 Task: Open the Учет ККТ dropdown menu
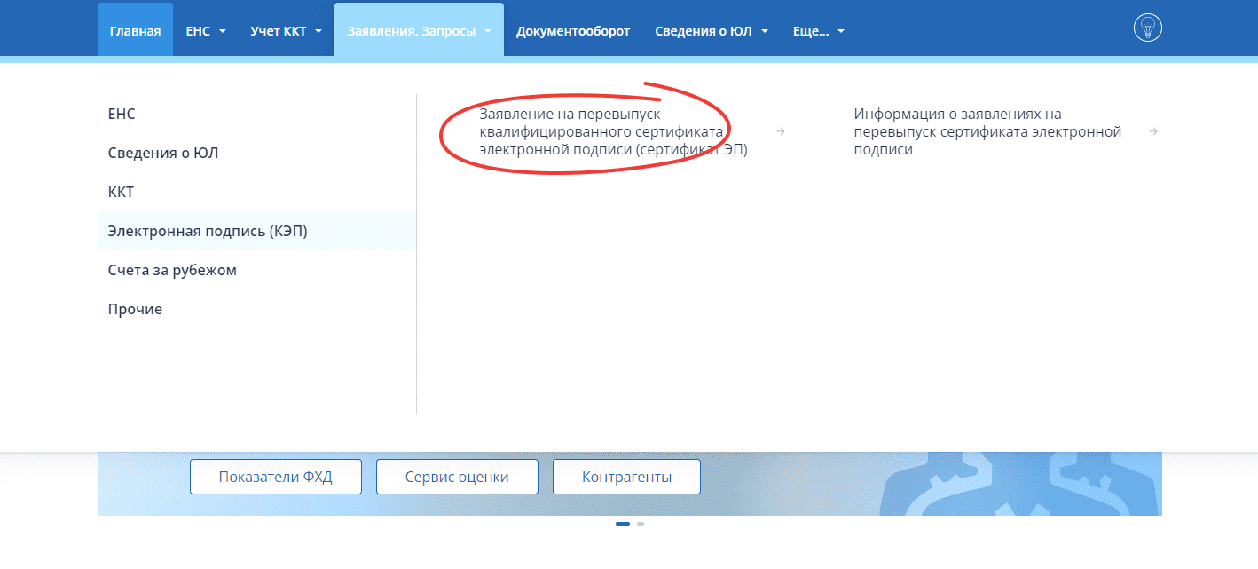pos(286,31)
